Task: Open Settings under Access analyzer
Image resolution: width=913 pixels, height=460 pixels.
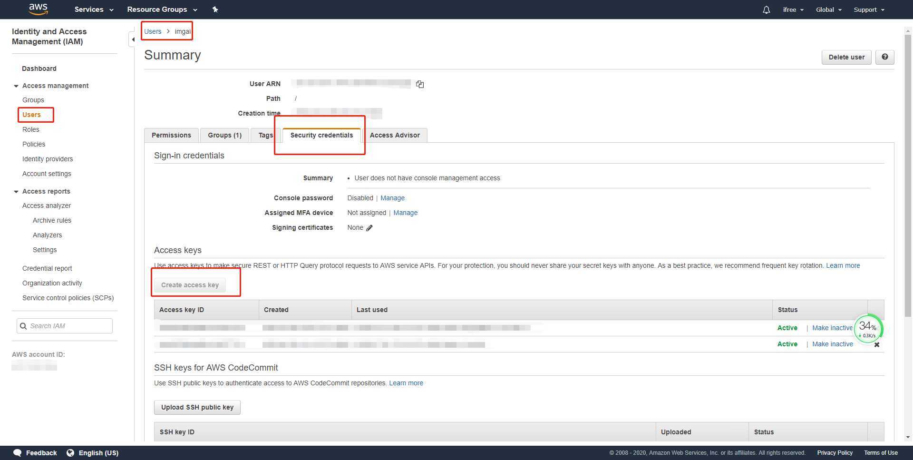Action: pyautogui.click(x=45, y=250)
